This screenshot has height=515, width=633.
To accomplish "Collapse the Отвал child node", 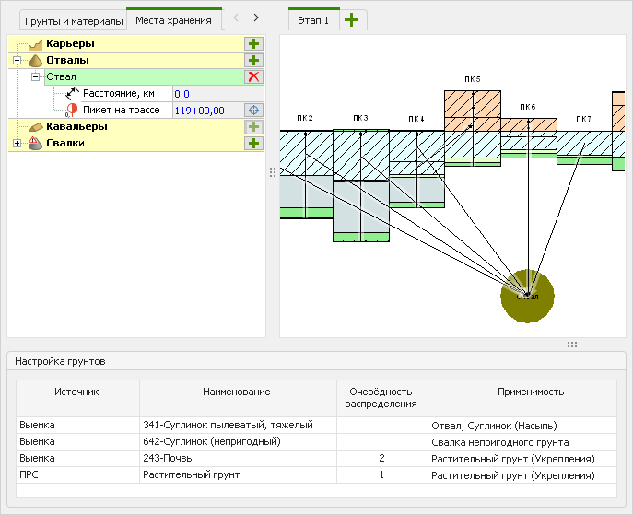I will click(36, 76).
